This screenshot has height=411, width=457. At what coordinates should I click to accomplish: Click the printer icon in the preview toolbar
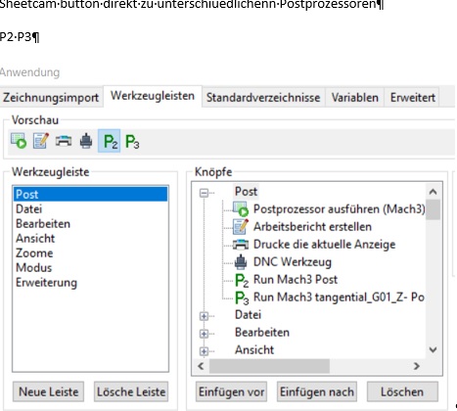coord(64,141)
